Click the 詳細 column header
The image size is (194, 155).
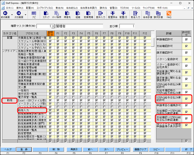(169, 34)
